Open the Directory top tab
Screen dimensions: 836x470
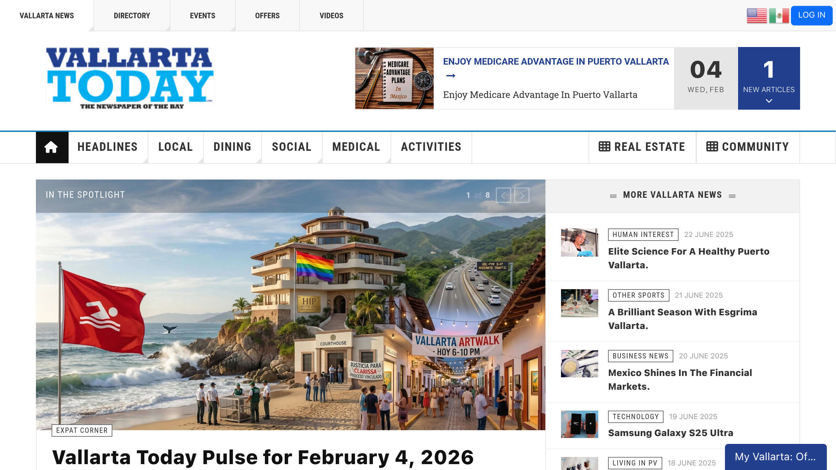(132, 16)
